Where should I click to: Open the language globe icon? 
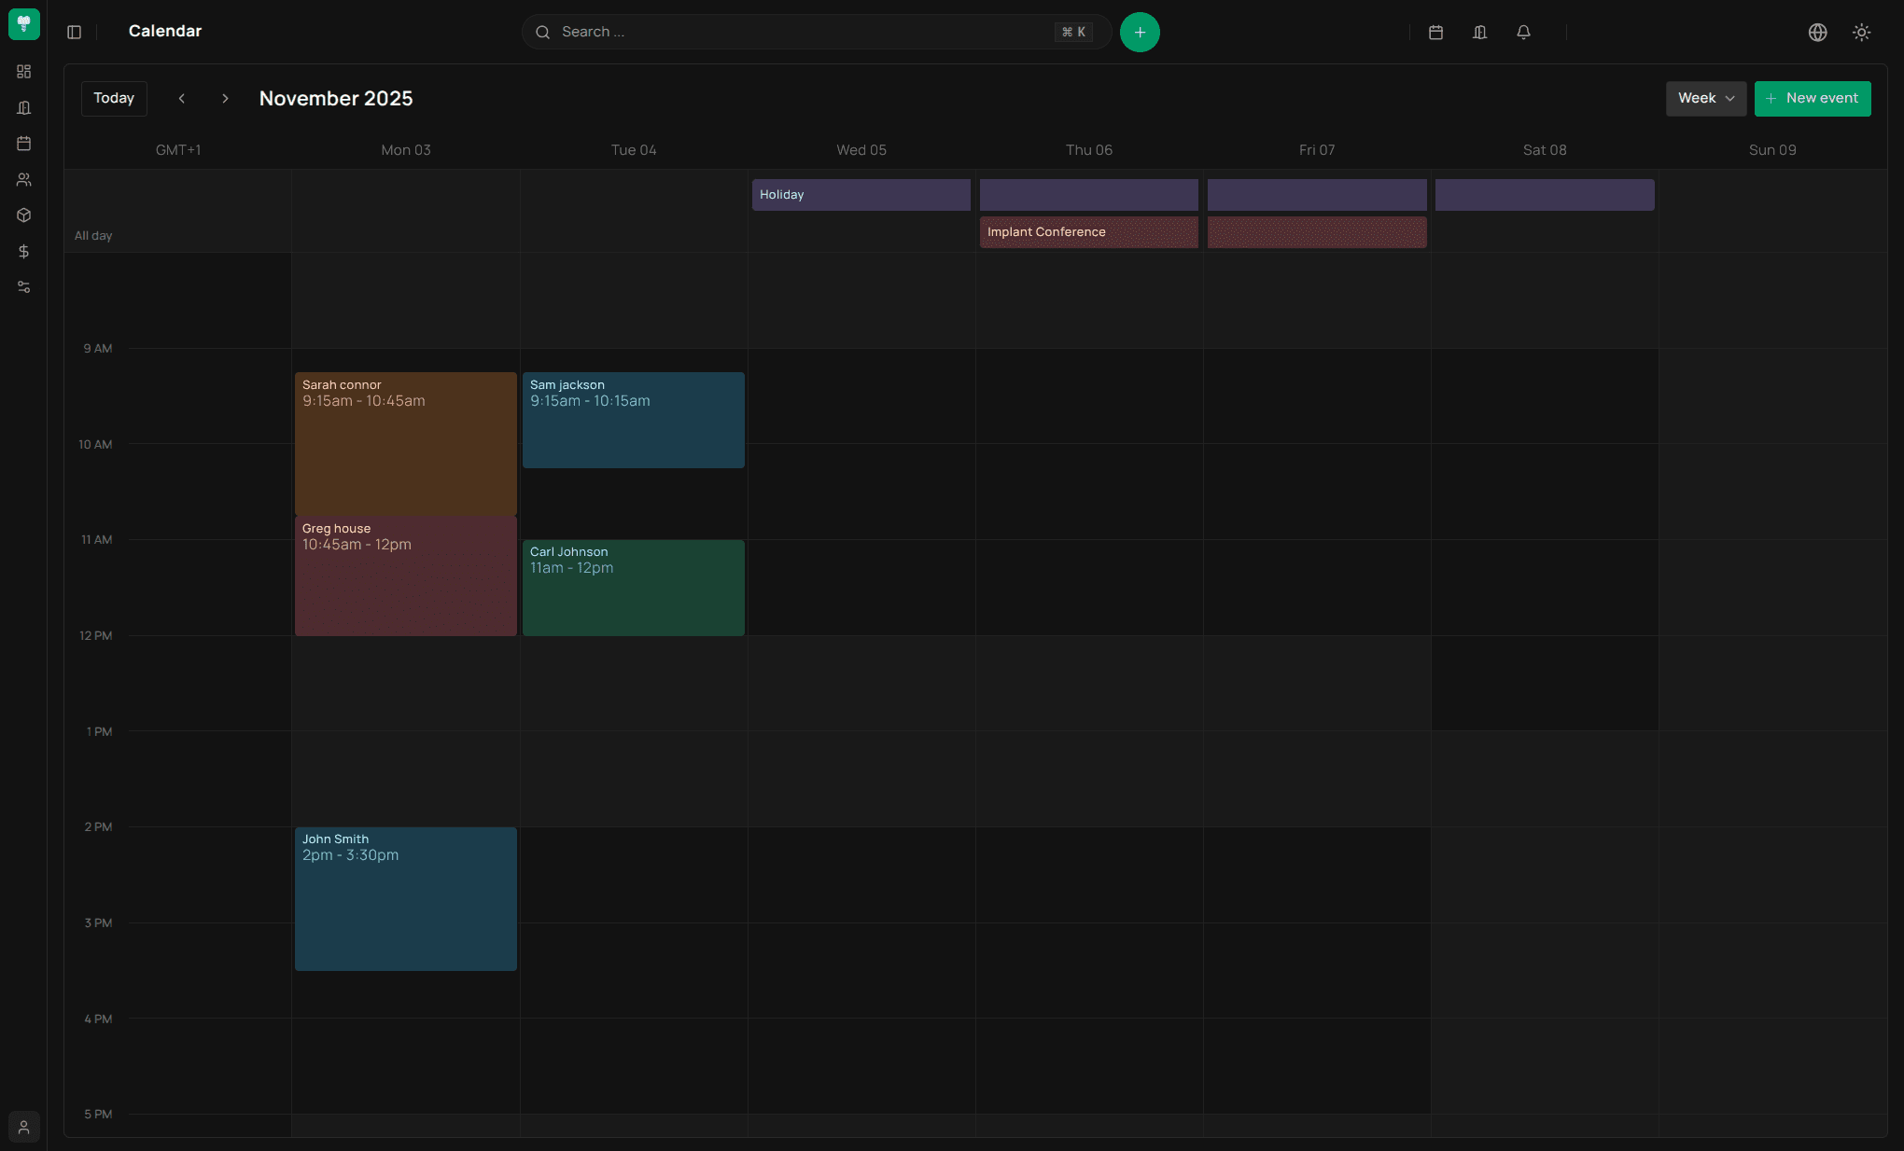tap(1818, 33)
